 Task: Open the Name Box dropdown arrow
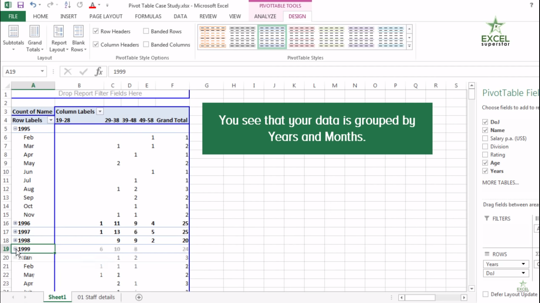[42, 71]
